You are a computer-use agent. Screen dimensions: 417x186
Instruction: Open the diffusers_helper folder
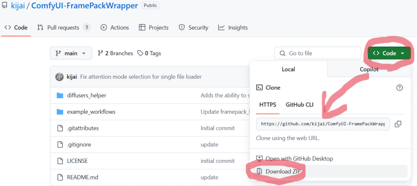pos(87,95)
